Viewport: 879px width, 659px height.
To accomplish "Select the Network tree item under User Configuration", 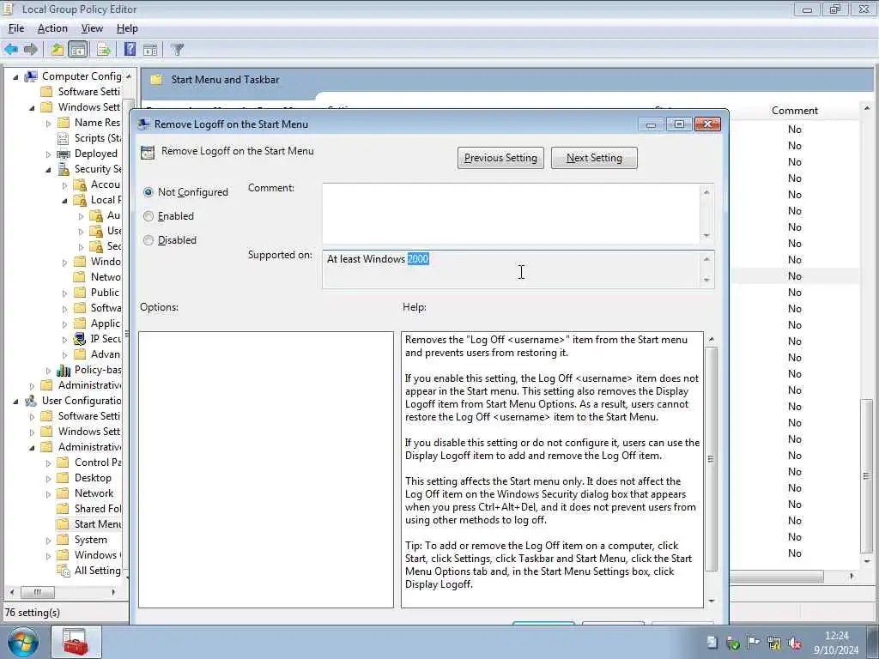I will pos(94,493).
